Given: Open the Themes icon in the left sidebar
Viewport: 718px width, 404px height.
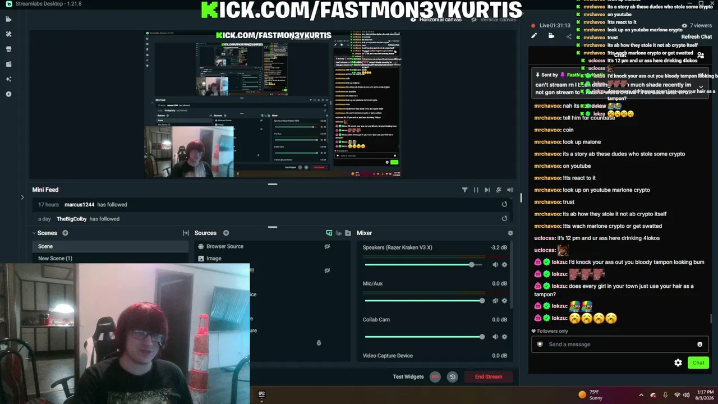Looking at the screenshot, I should coord(8,34).
